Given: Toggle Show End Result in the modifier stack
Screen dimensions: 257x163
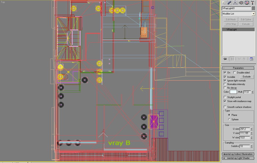Looking at the screenshot, I should [232, 59].
